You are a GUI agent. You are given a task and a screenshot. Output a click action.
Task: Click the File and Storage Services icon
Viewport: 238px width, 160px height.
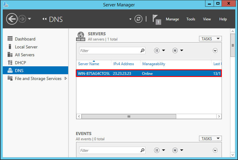point(10,78)
